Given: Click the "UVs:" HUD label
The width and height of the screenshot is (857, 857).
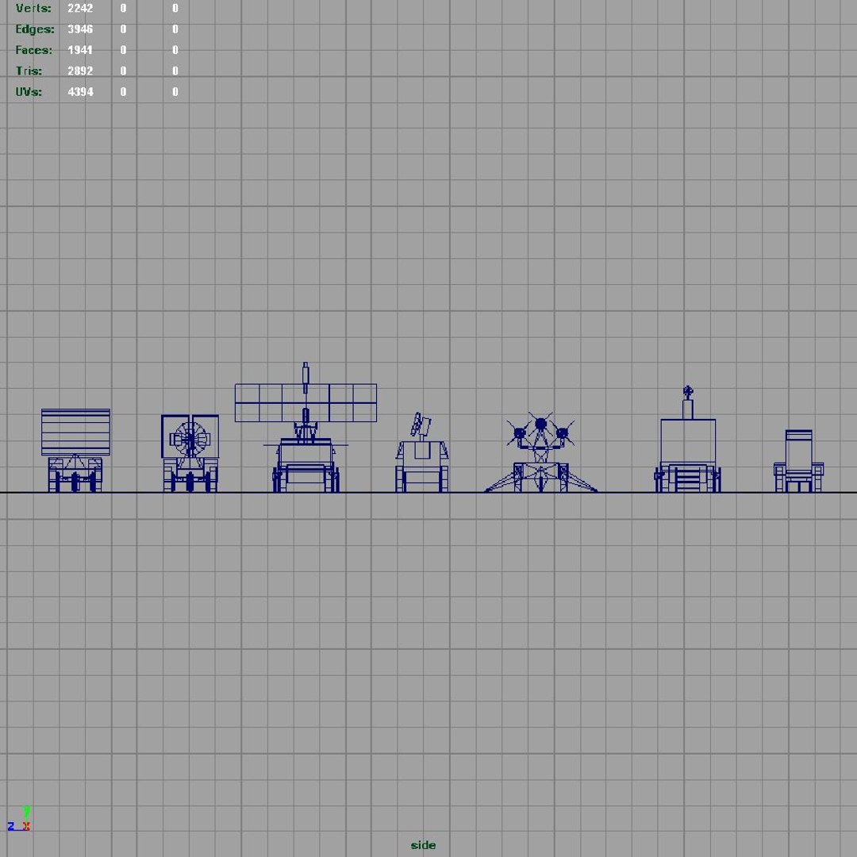Looking at the screenshot, I should tap(29, 91).
